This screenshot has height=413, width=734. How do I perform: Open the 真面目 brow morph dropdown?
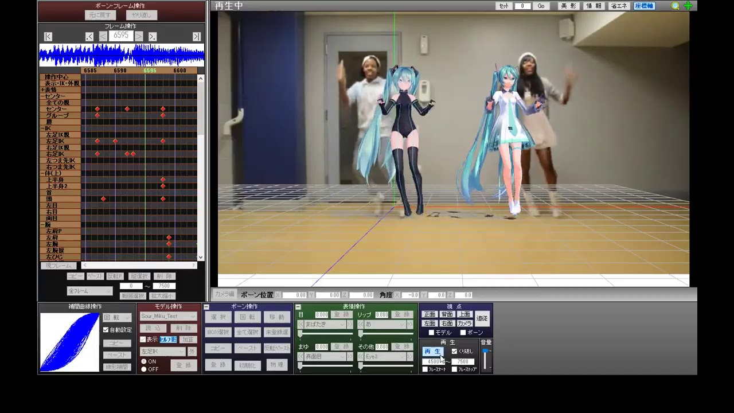click(325, 357)
